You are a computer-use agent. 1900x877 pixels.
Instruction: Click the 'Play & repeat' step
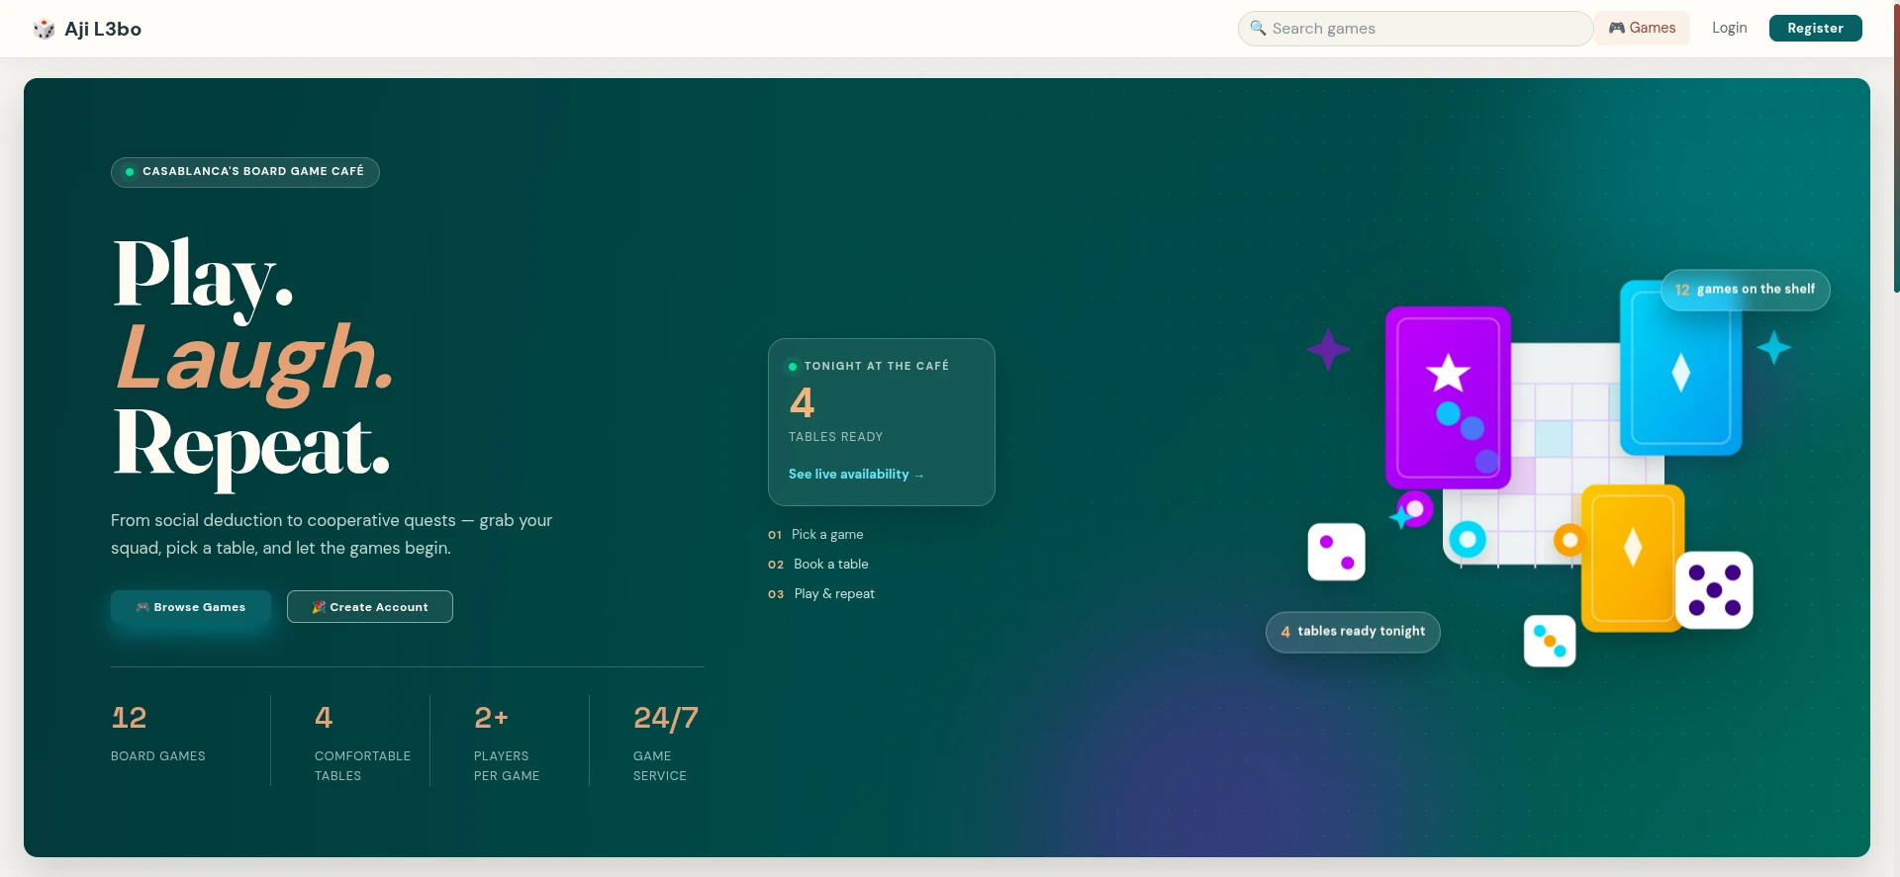pyautogui.click(x=821, y=594)
